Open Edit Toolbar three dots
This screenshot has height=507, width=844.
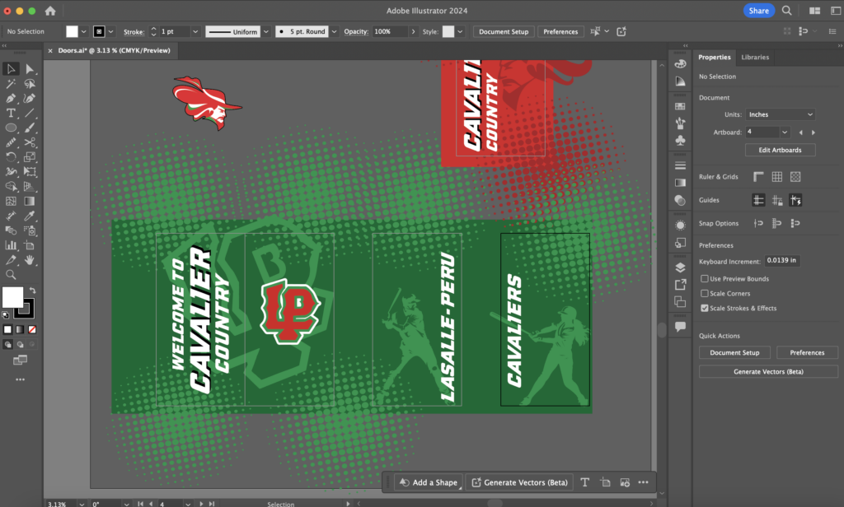[20, 379]
